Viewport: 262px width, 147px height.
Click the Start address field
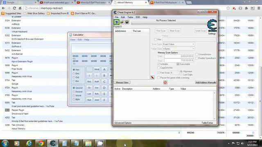179,56
